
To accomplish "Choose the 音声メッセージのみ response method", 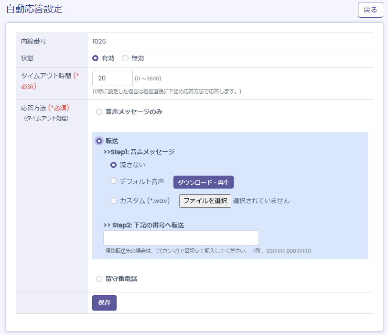I will point(99,112).
